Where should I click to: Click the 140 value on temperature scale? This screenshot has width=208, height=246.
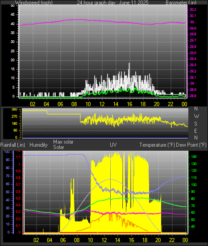coord(194,157)
